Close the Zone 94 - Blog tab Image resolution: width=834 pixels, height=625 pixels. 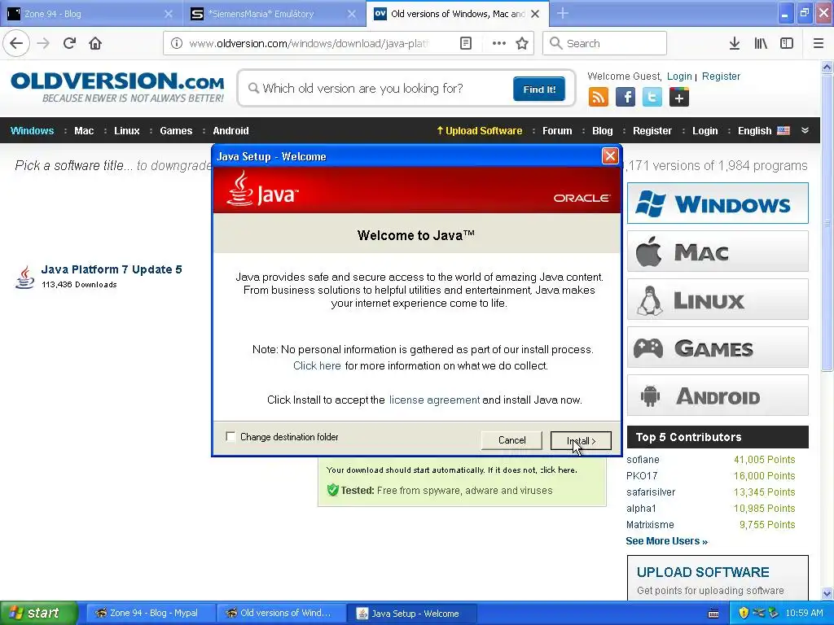pos(168,14)
